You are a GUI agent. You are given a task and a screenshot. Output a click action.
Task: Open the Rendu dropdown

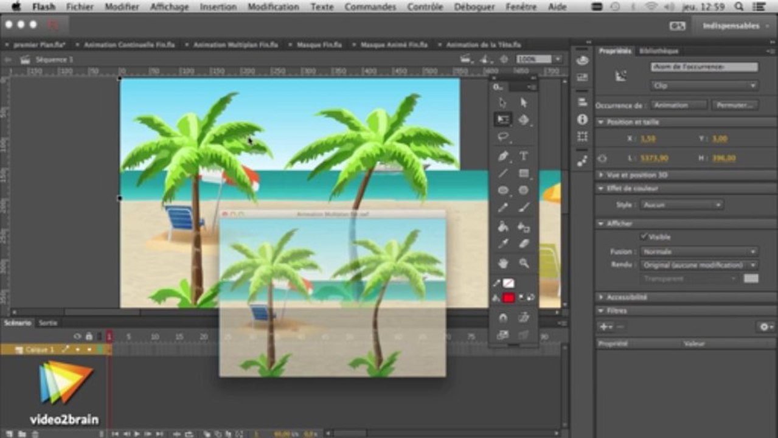point(700,265)
